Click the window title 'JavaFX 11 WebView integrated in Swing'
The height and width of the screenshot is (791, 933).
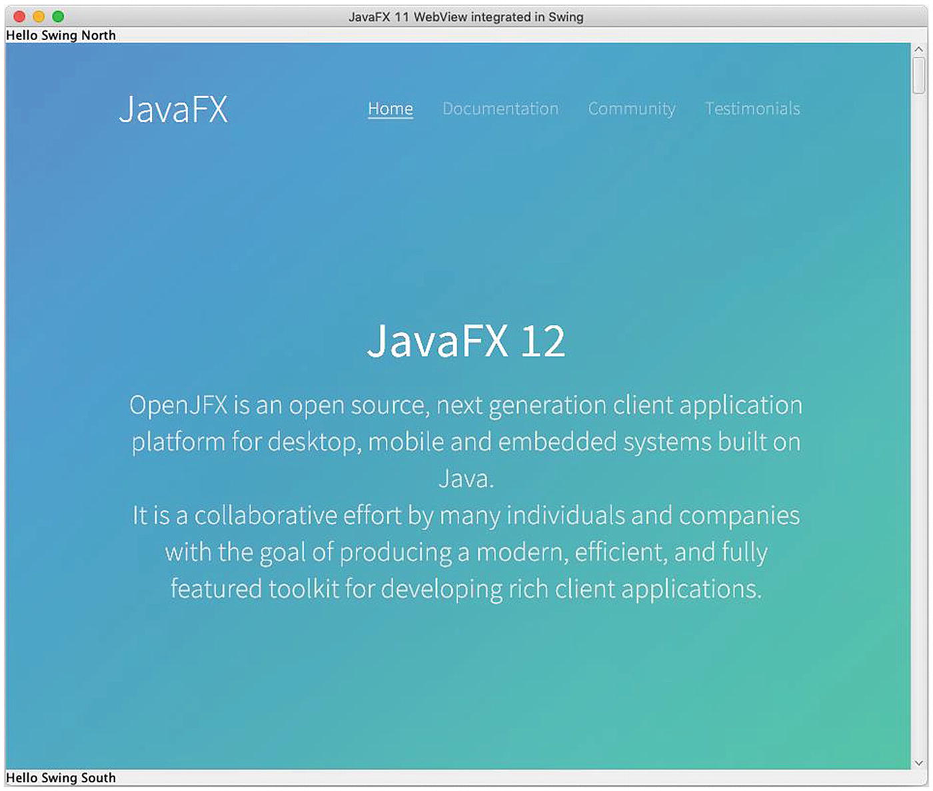tap(466, 17)
